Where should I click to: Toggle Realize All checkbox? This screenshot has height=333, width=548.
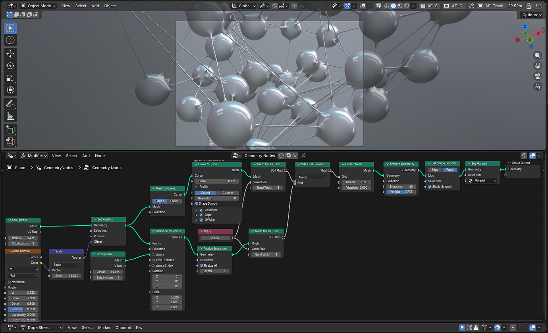click(202, 265)
